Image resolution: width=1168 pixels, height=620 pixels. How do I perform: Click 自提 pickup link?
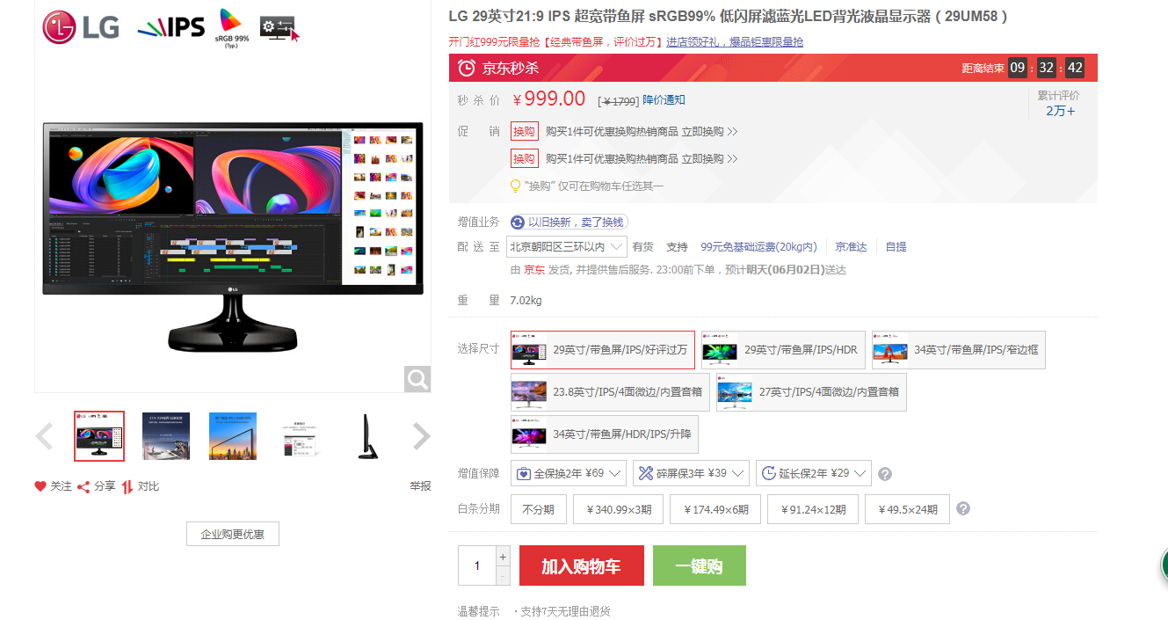[896, 247]
